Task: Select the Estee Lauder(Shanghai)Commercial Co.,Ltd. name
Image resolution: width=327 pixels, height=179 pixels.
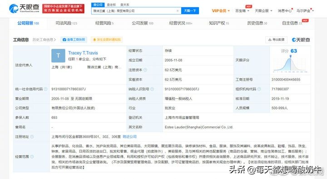Action: coord(199,127)
